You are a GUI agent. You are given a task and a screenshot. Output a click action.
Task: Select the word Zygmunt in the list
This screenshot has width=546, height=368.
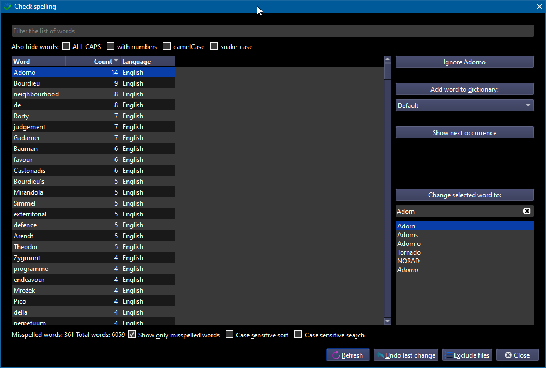[94, 258]
